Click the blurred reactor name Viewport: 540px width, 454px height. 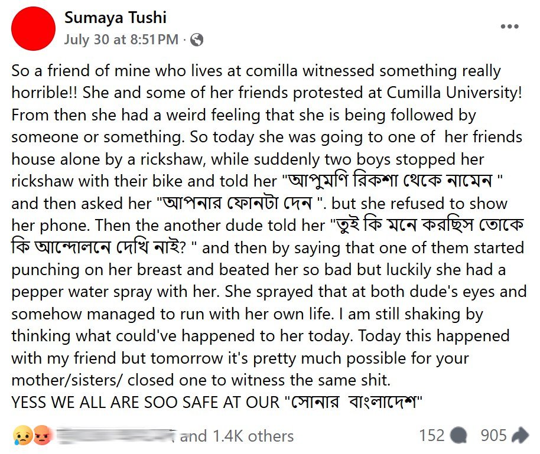[x=115, y=436]
